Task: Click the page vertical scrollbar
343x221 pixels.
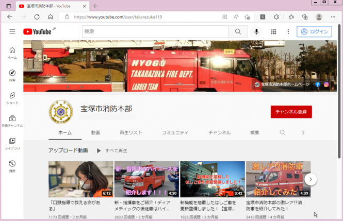Action: coord(339,92)
